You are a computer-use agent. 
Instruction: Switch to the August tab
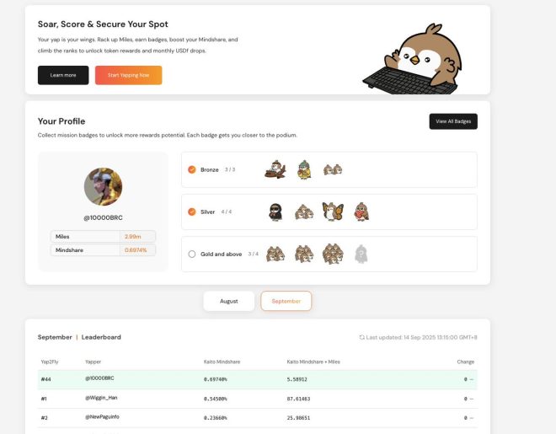click(228, 301)
